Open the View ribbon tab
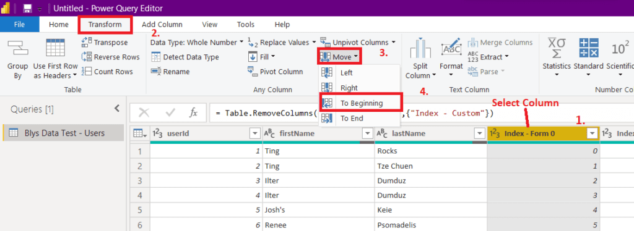Image resolution: width=634 pixels, height=231 pixels. (x=210, y=25)
